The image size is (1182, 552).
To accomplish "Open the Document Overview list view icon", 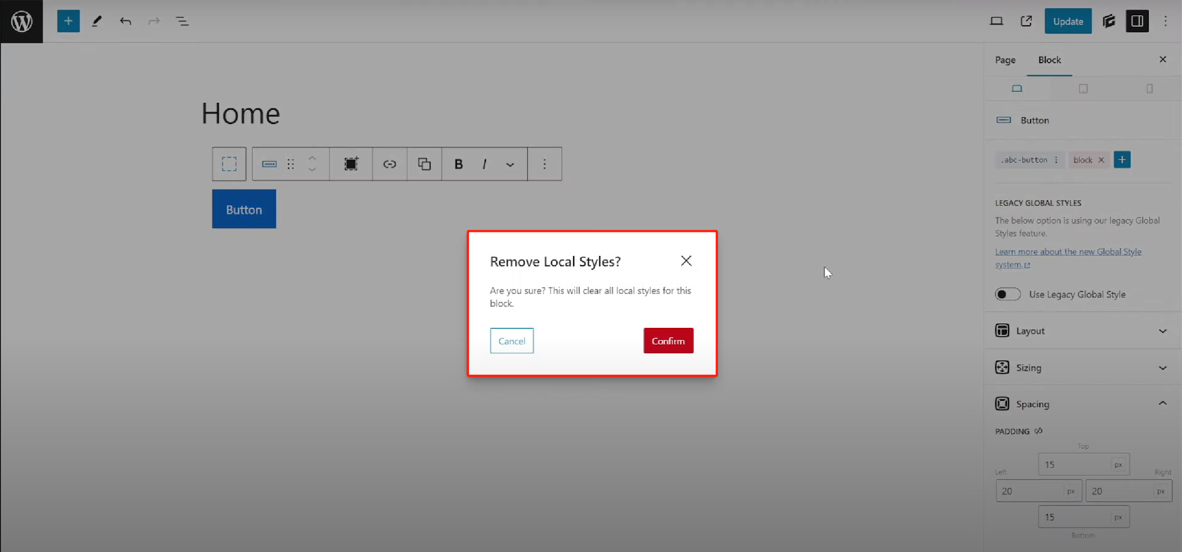I will click(x=181, y=21).
